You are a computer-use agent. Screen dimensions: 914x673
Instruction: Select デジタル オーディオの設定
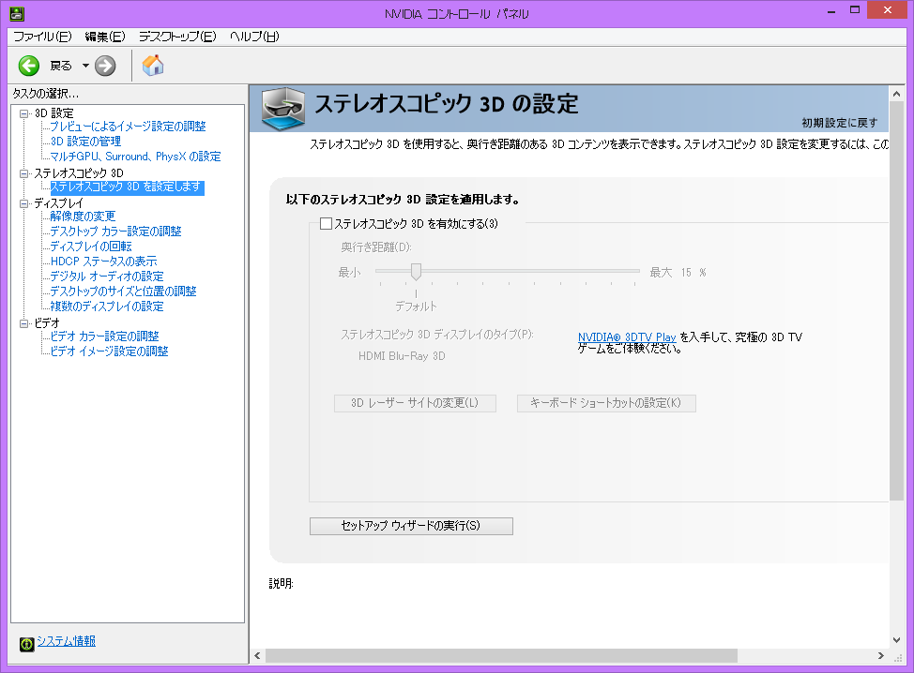pos(107,277)
